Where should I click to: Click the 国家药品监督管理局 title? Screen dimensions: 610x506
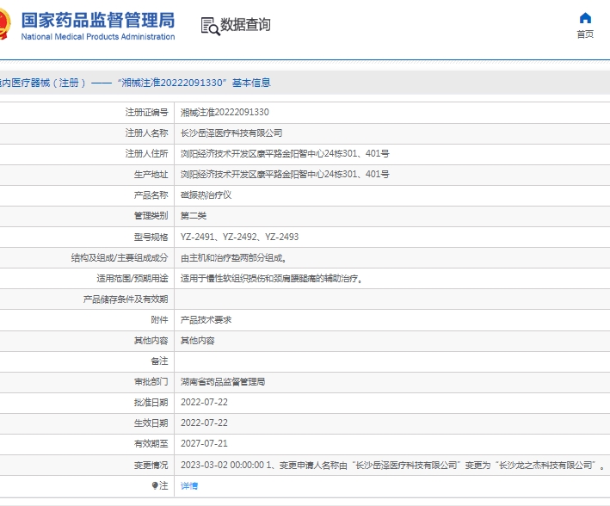click(x=98, y=21)
